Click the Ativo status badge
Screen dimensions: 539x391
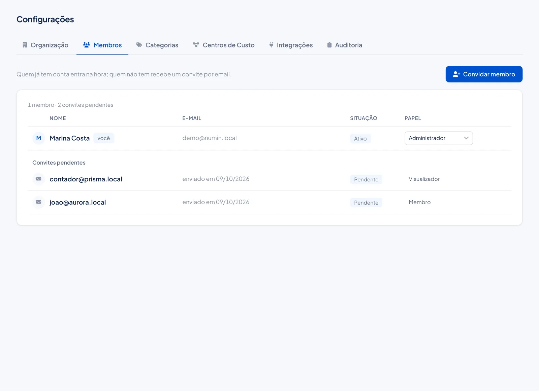(360, 138)
